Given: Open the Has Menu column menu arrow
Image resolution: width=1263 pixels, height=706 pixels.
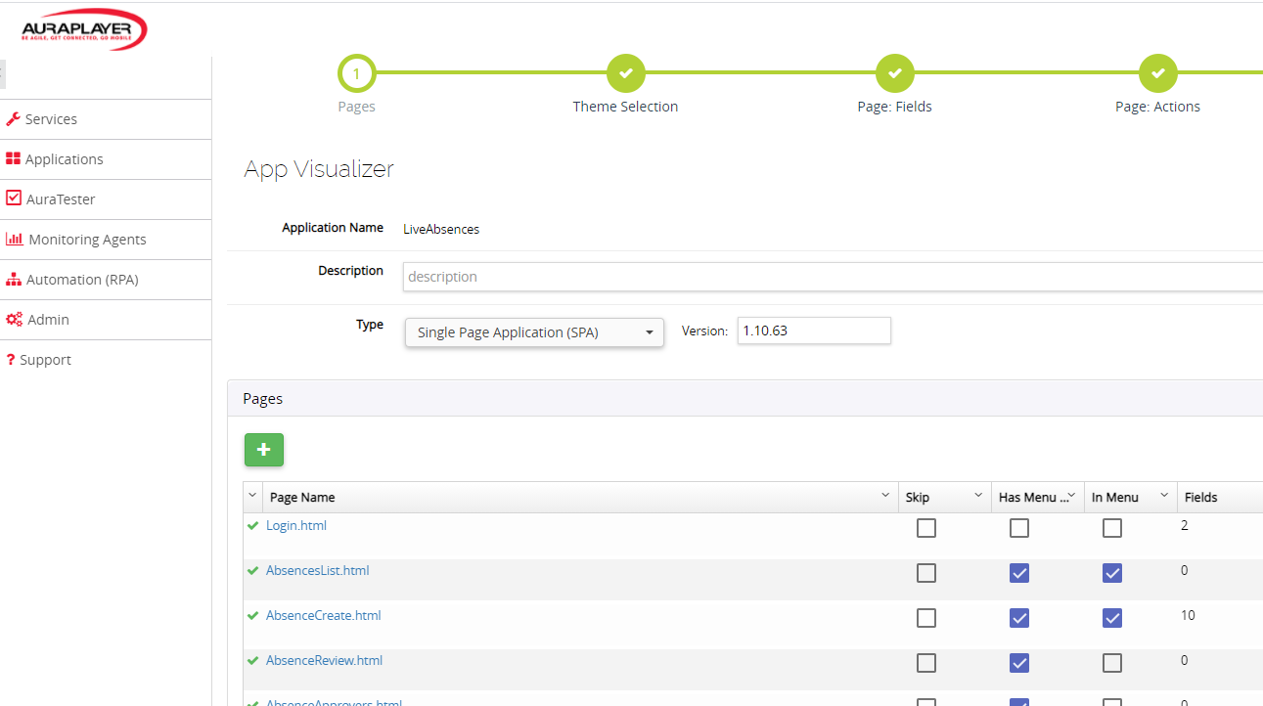Looking at the screenshot, I should tap(1071, 496).
